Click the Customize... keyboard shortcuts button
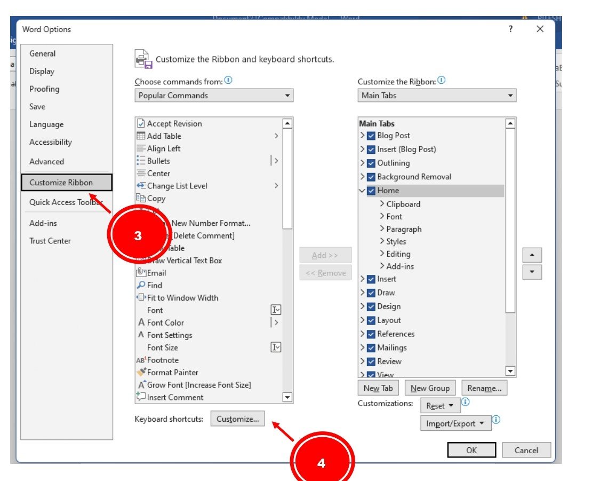The image size is (592, 481). click(x=238, y=419)
